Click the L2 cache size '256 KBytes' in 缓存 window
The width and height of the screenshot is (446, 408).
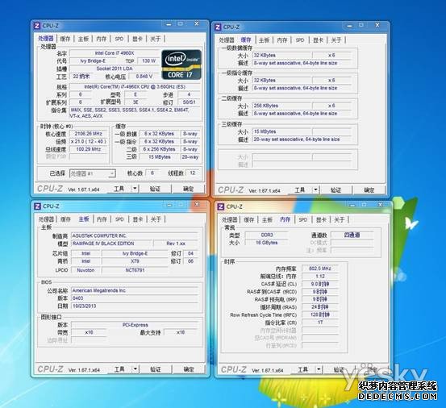coord(281,106)
